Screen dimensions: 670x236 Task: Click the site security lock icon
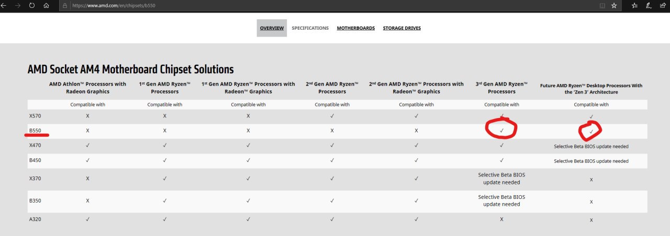[x=64, y=5]
